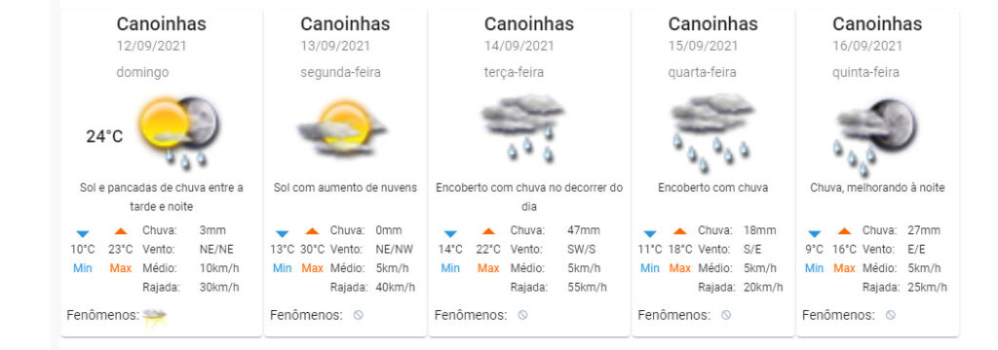Screen dimensions: 998x350
Task: Select the Canoinhas title dated 16/09/2021
Action: point(877,24)
